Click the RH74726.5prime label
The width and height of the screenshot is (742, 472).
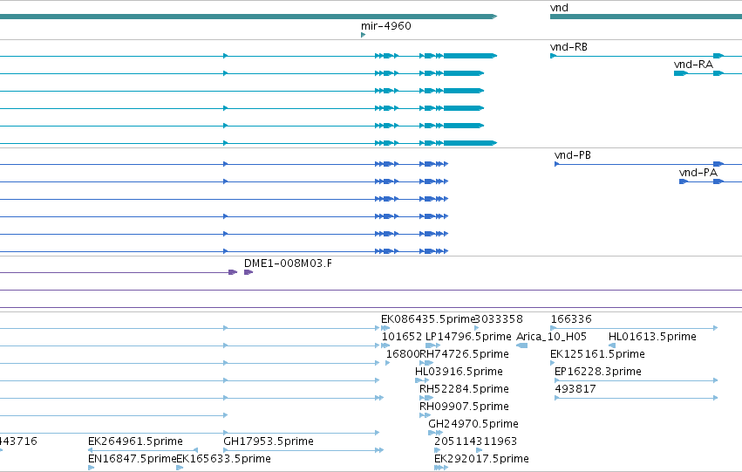(464, 354)
